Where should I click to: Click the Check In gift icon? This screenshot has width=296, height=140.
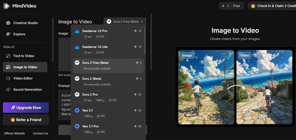(x=253, y=6)
